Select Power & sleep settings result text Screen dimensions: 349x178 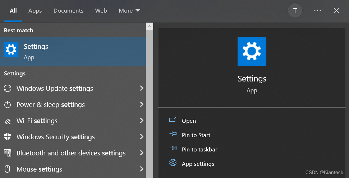51,105
